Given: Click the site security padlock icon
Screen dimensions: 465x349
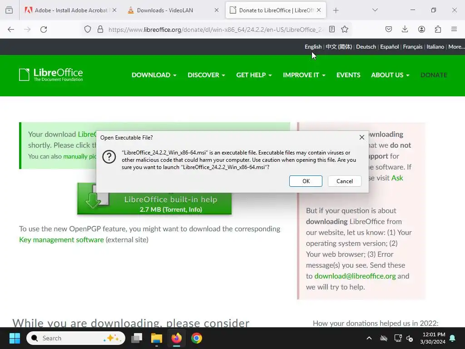Looking at the screenshot, I should click(x=100, y=29).
